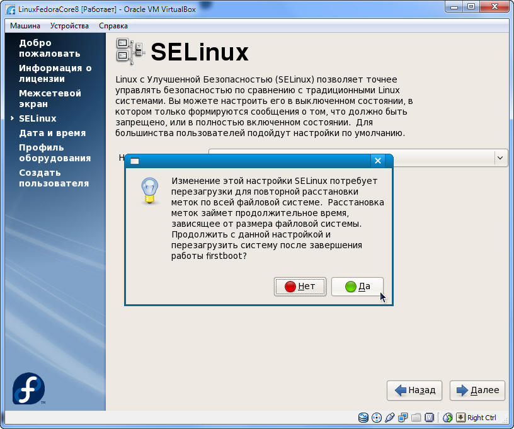
Task: Click the lightbulb icon in the dialog
Action: point(150,191)
